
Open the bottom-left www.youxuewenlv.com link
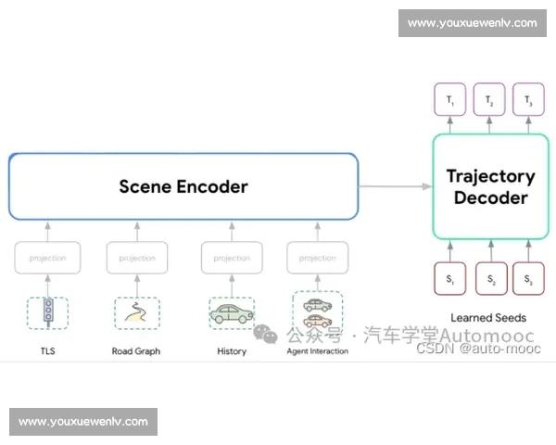tap(84, 422)
